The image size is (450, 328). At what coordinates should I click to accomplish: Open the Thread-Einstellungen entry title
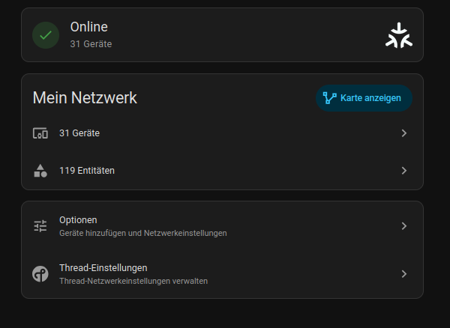(x=103, y=268)
